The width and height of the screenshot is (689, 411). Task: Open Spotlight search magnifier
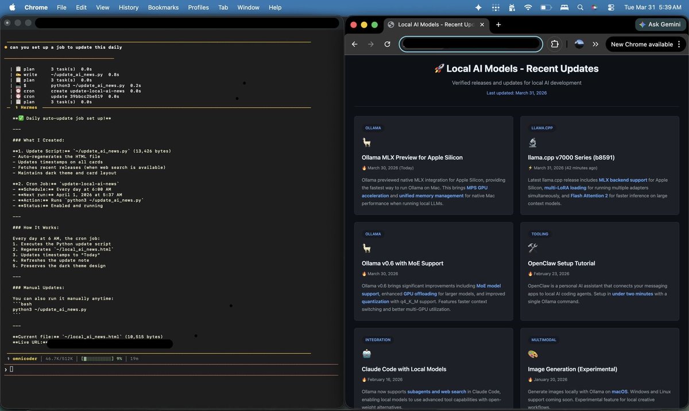pos(580,7)
